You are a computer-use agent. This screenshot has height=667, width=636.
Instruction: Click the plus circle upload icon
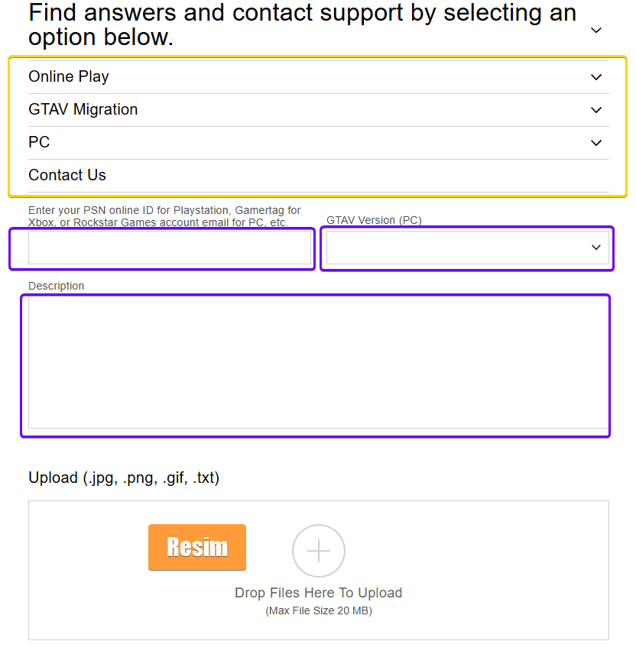click(x=319, y=550)
